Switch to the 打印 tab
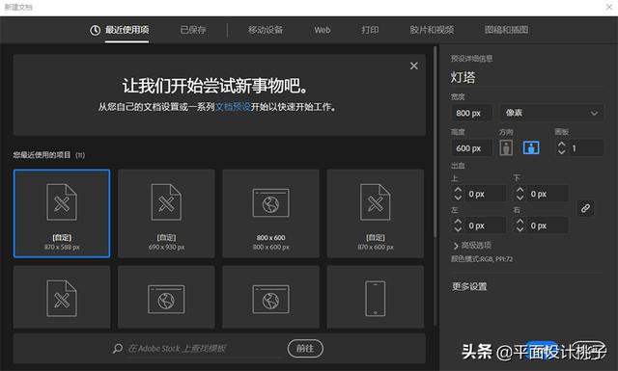Viewport: 618px width, 371px height. [x=370, y=30]
